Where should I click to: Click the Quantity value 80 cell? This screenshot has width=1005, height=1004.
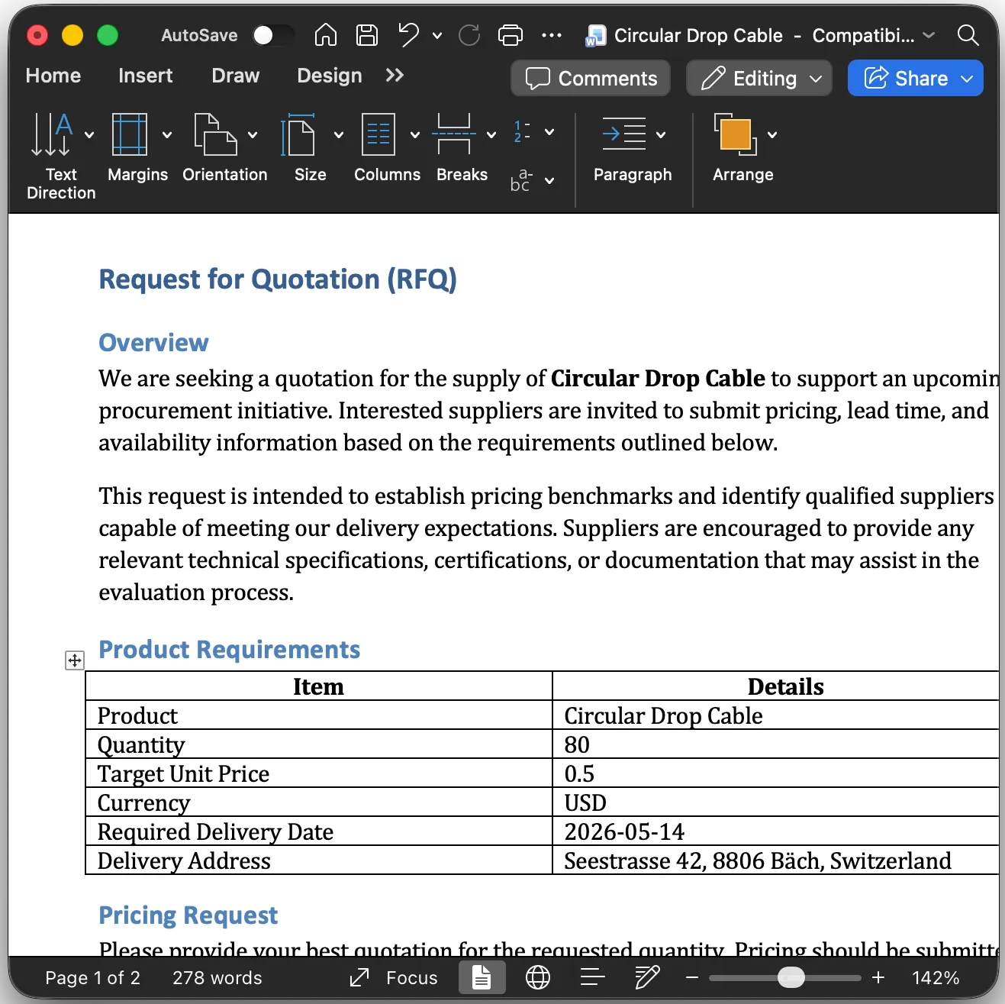775,744
